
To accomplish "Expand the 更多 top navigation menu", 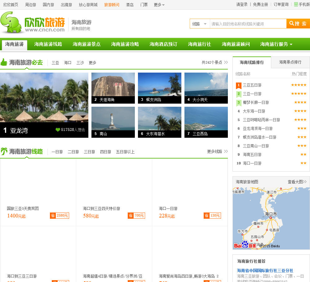I will [159, 5].
